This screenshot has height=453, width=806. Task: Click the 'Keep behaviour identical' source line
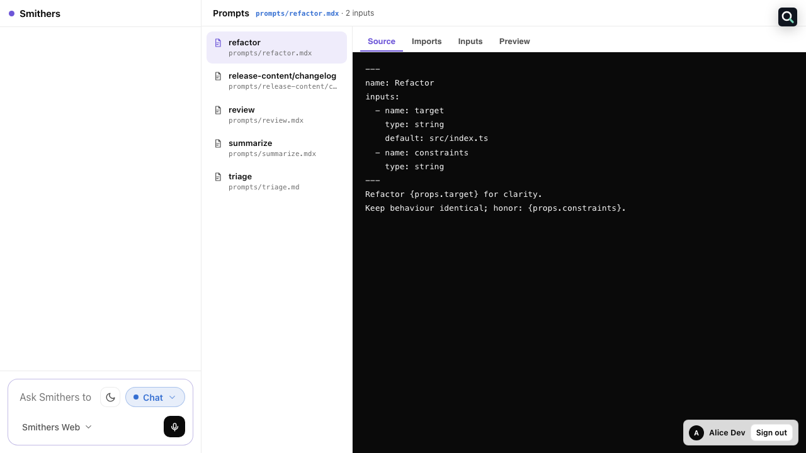(x=496, y=208)
